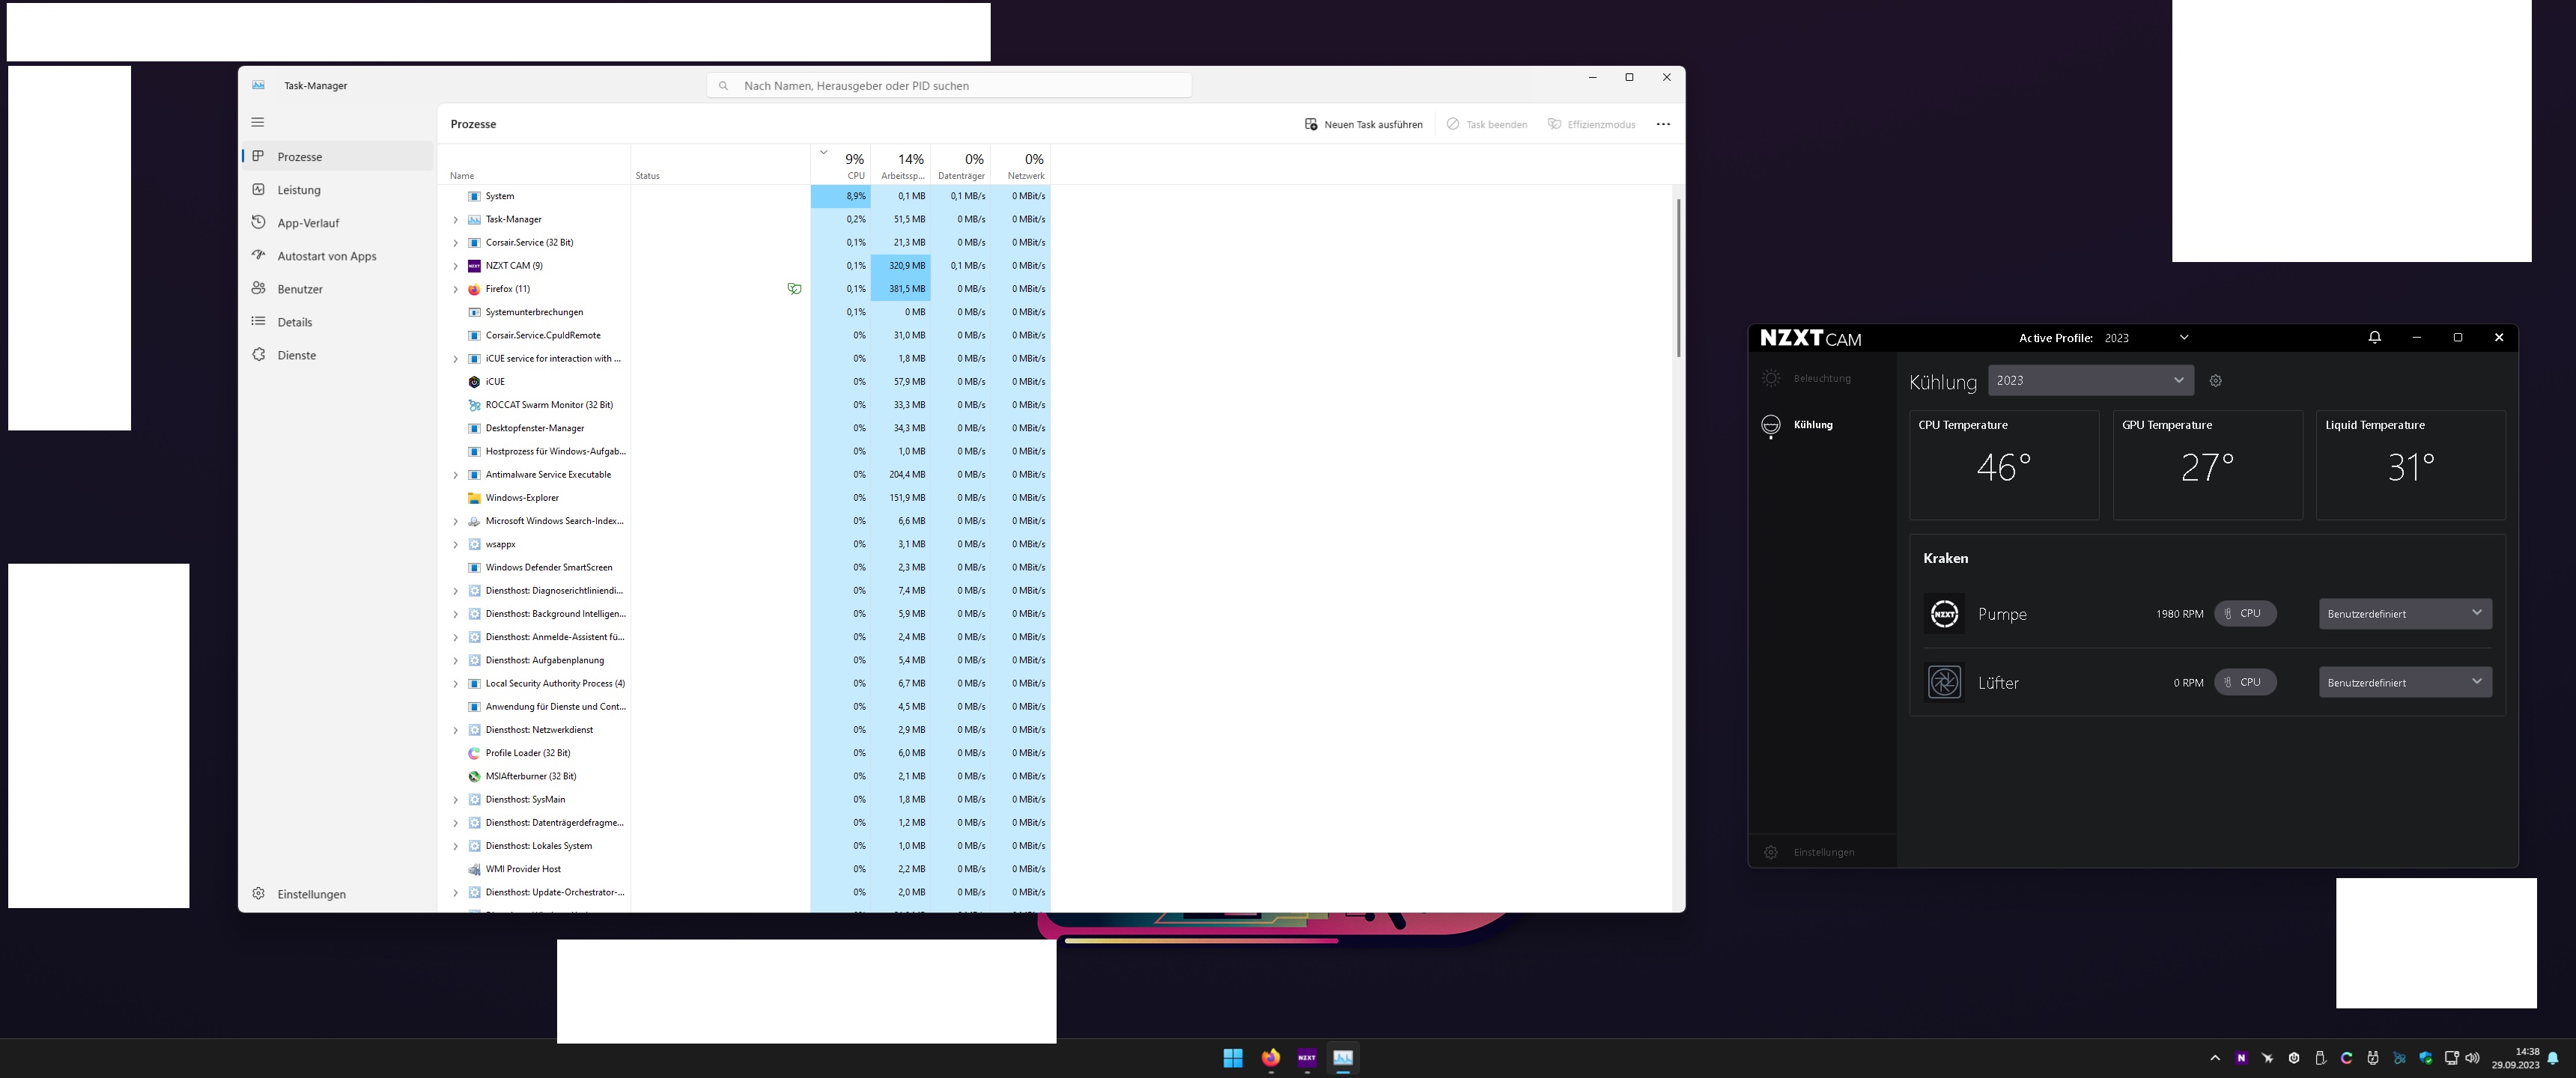Click the Task-Manager hamburger menu icon
This screenshot has height=1078, width=2576.
pyautogui.click(x=257, y=122)
